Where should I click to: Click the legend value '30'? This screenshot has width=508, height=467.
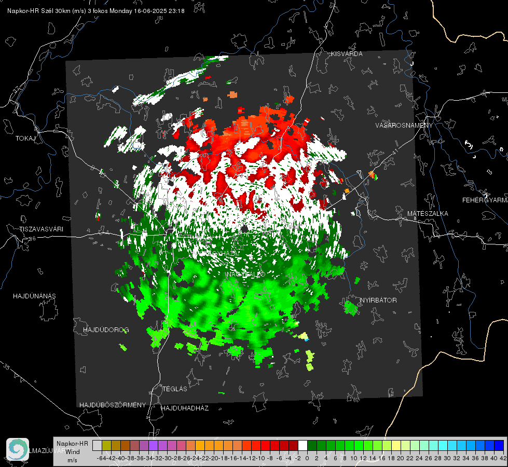point(447,458)
